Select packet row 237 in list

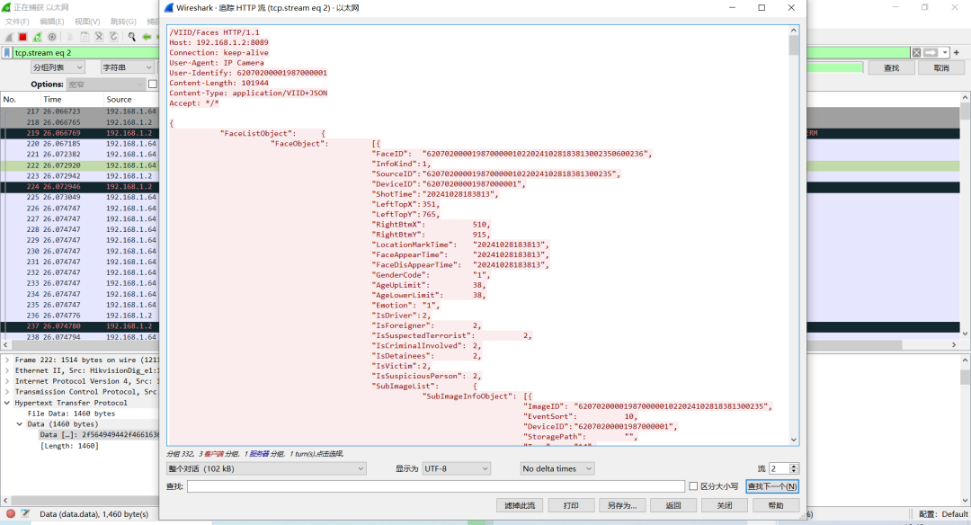click(x=79, y=326)
